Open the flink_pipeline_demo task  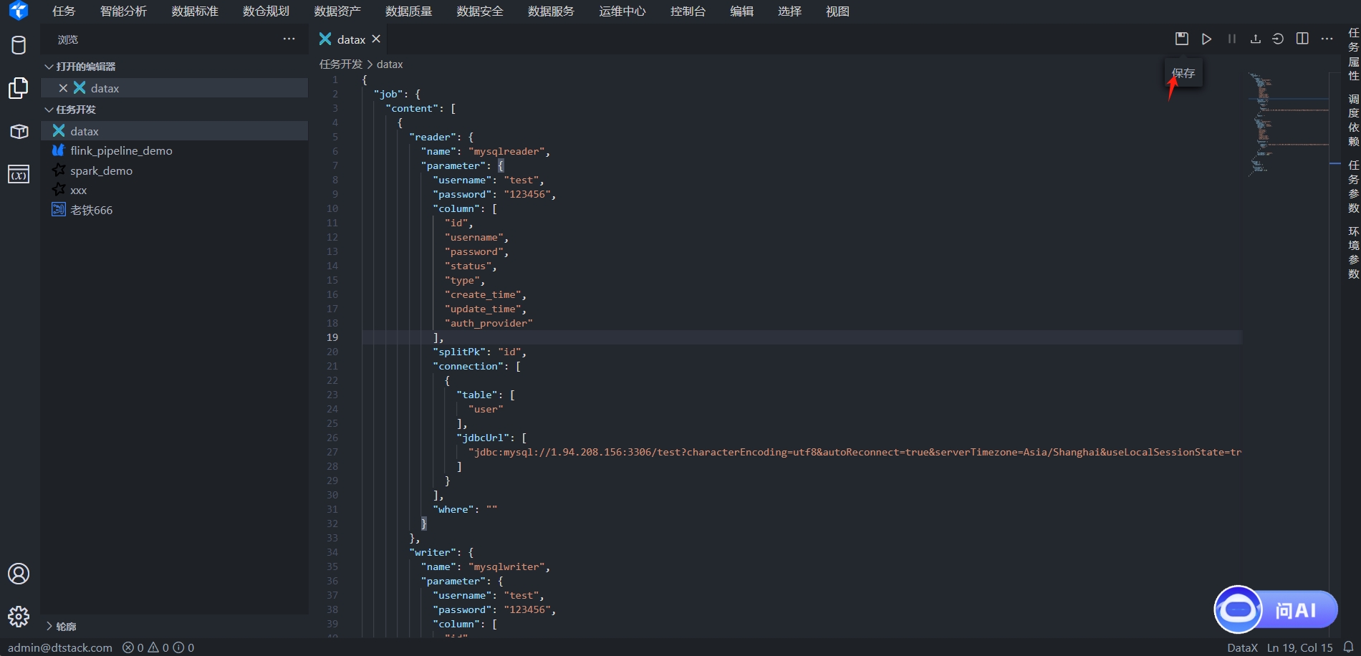pyautogui.click(x=174, y=150)
